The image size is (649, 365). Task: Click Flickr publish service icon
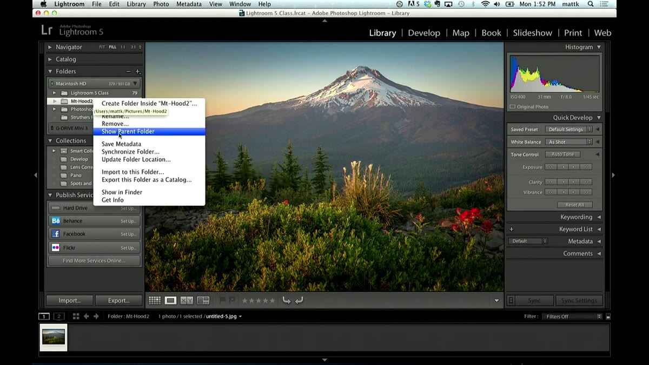click(56, 247)
